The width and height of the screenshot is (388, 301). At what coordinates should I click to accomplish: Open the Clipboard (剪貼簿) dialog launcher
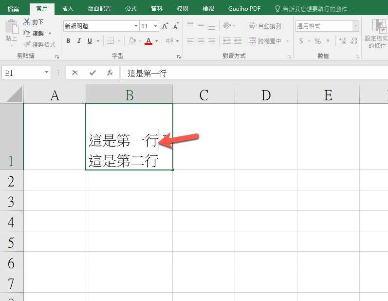point(57,57)
